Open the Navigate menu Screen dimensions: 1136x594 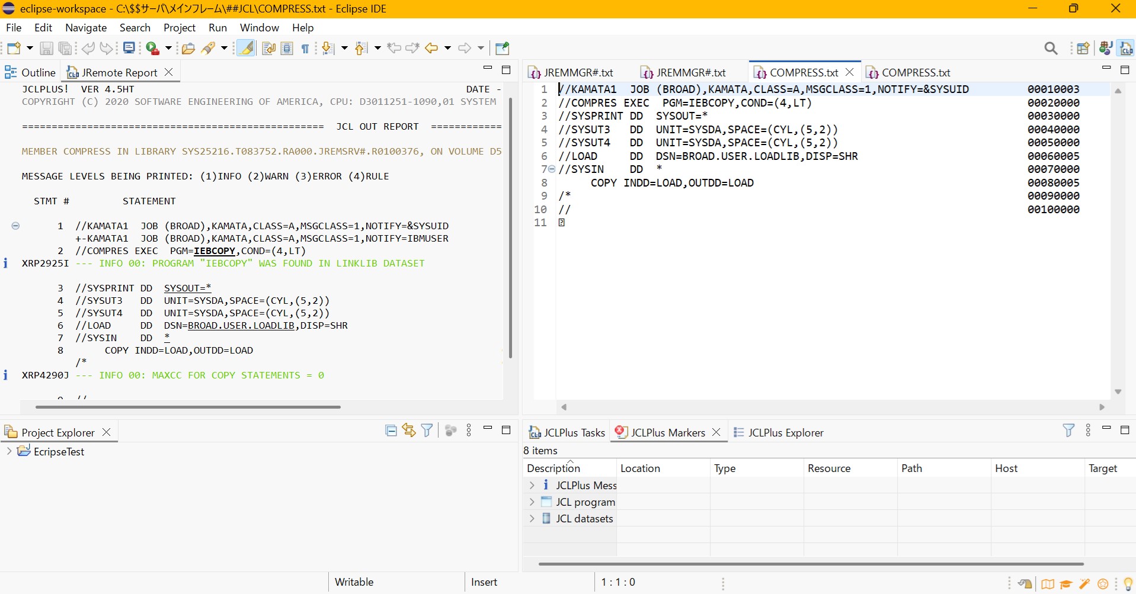pyautogui.click(x=86, y=28)
